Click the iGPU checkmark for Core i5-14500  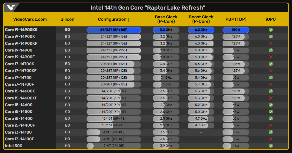coord(271,112)
